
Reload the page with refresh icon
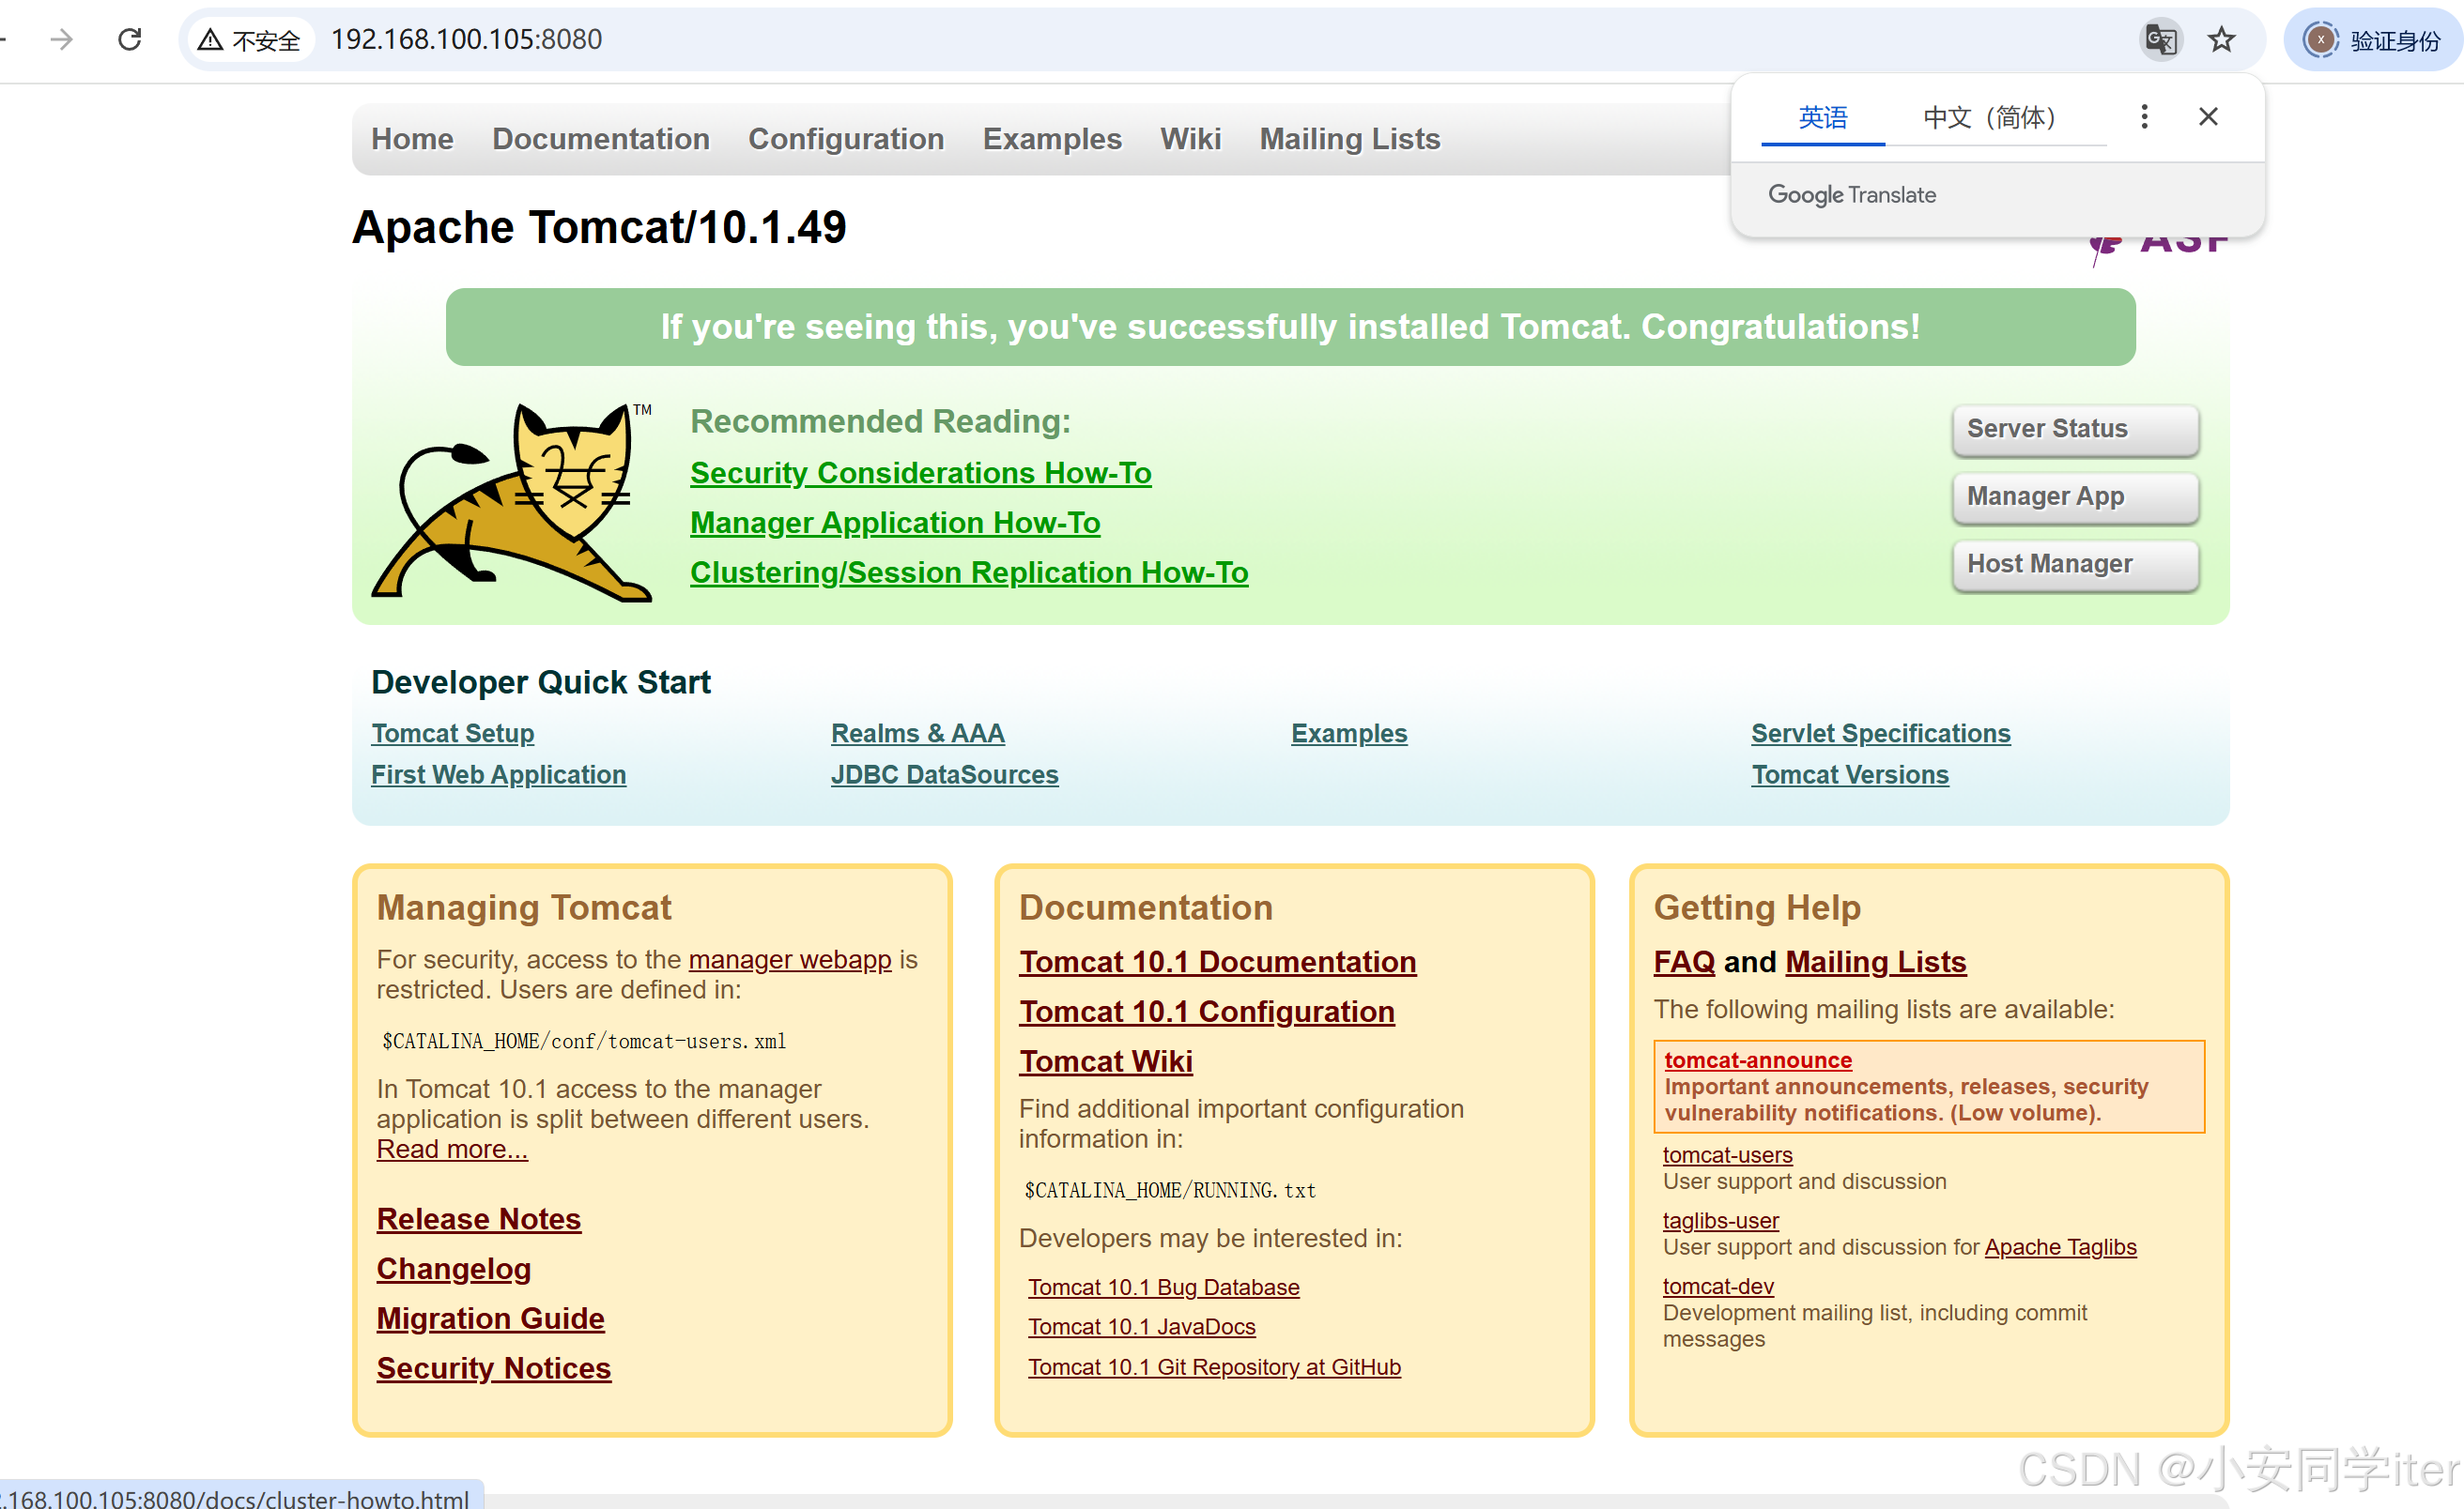click(130, 39)
